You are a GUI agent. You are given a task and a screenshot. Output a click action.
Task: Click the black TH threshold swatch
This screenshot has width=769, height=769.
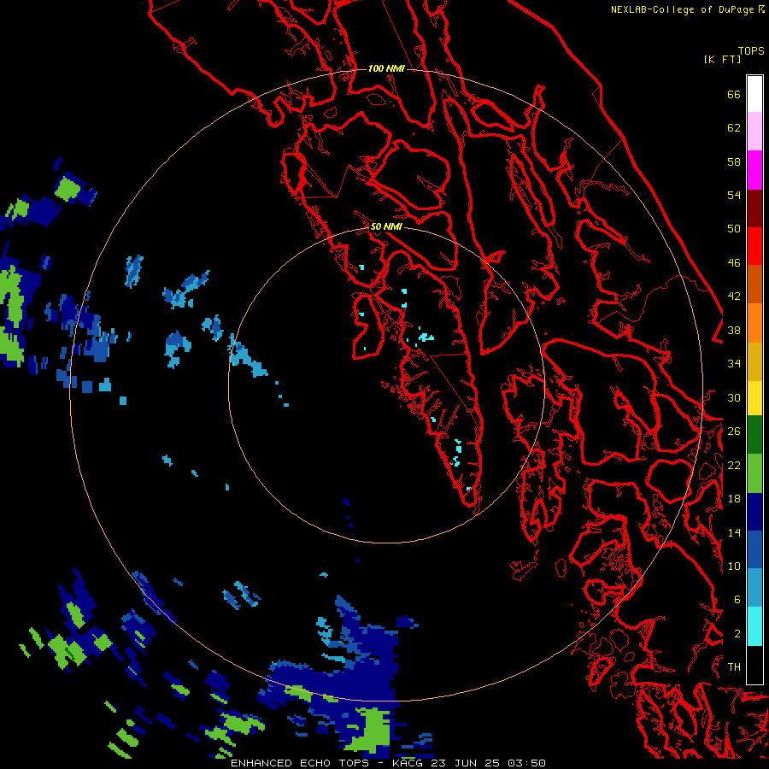tap(754, 665)
